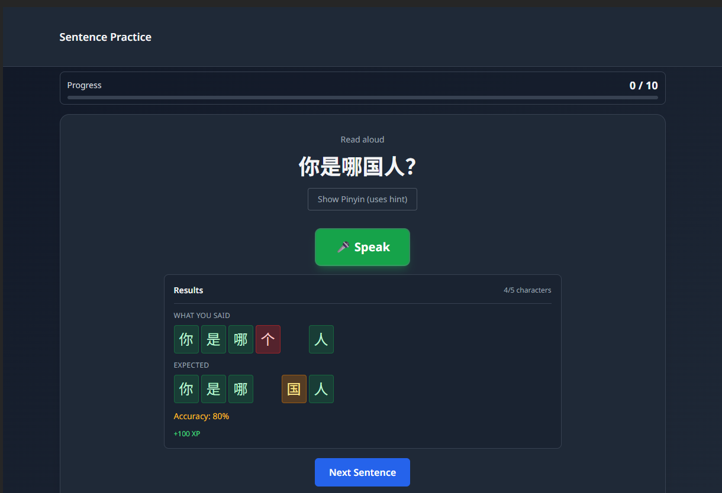The height and width of the screenshot is (493, 722).
Task: Select the missed 国 character in Expected row
Action: pos(294,388)
